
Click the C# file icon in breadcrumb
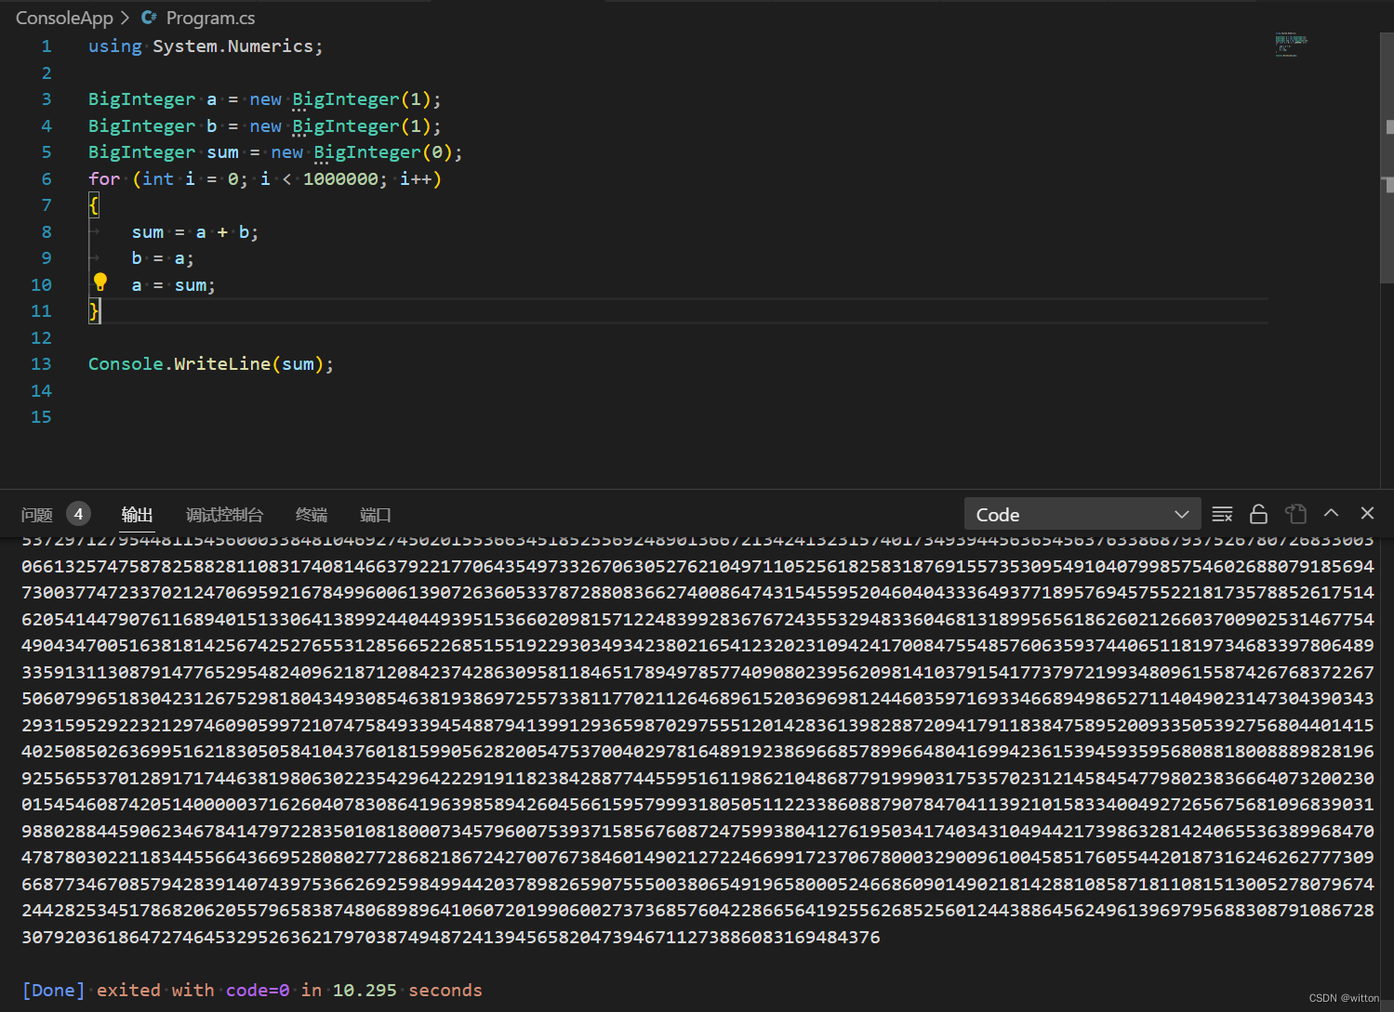click(149, 18)
